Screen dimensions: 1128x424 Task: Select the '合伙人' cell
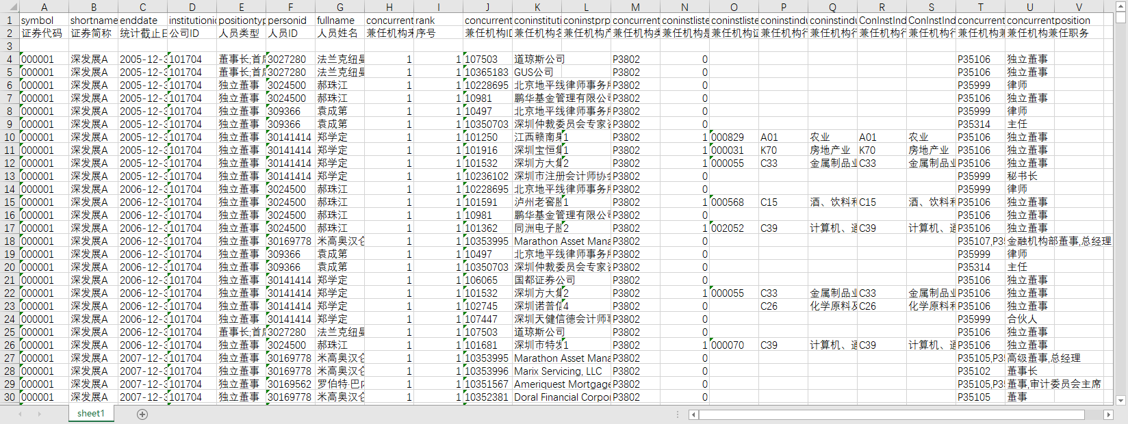coord(1030,319)
